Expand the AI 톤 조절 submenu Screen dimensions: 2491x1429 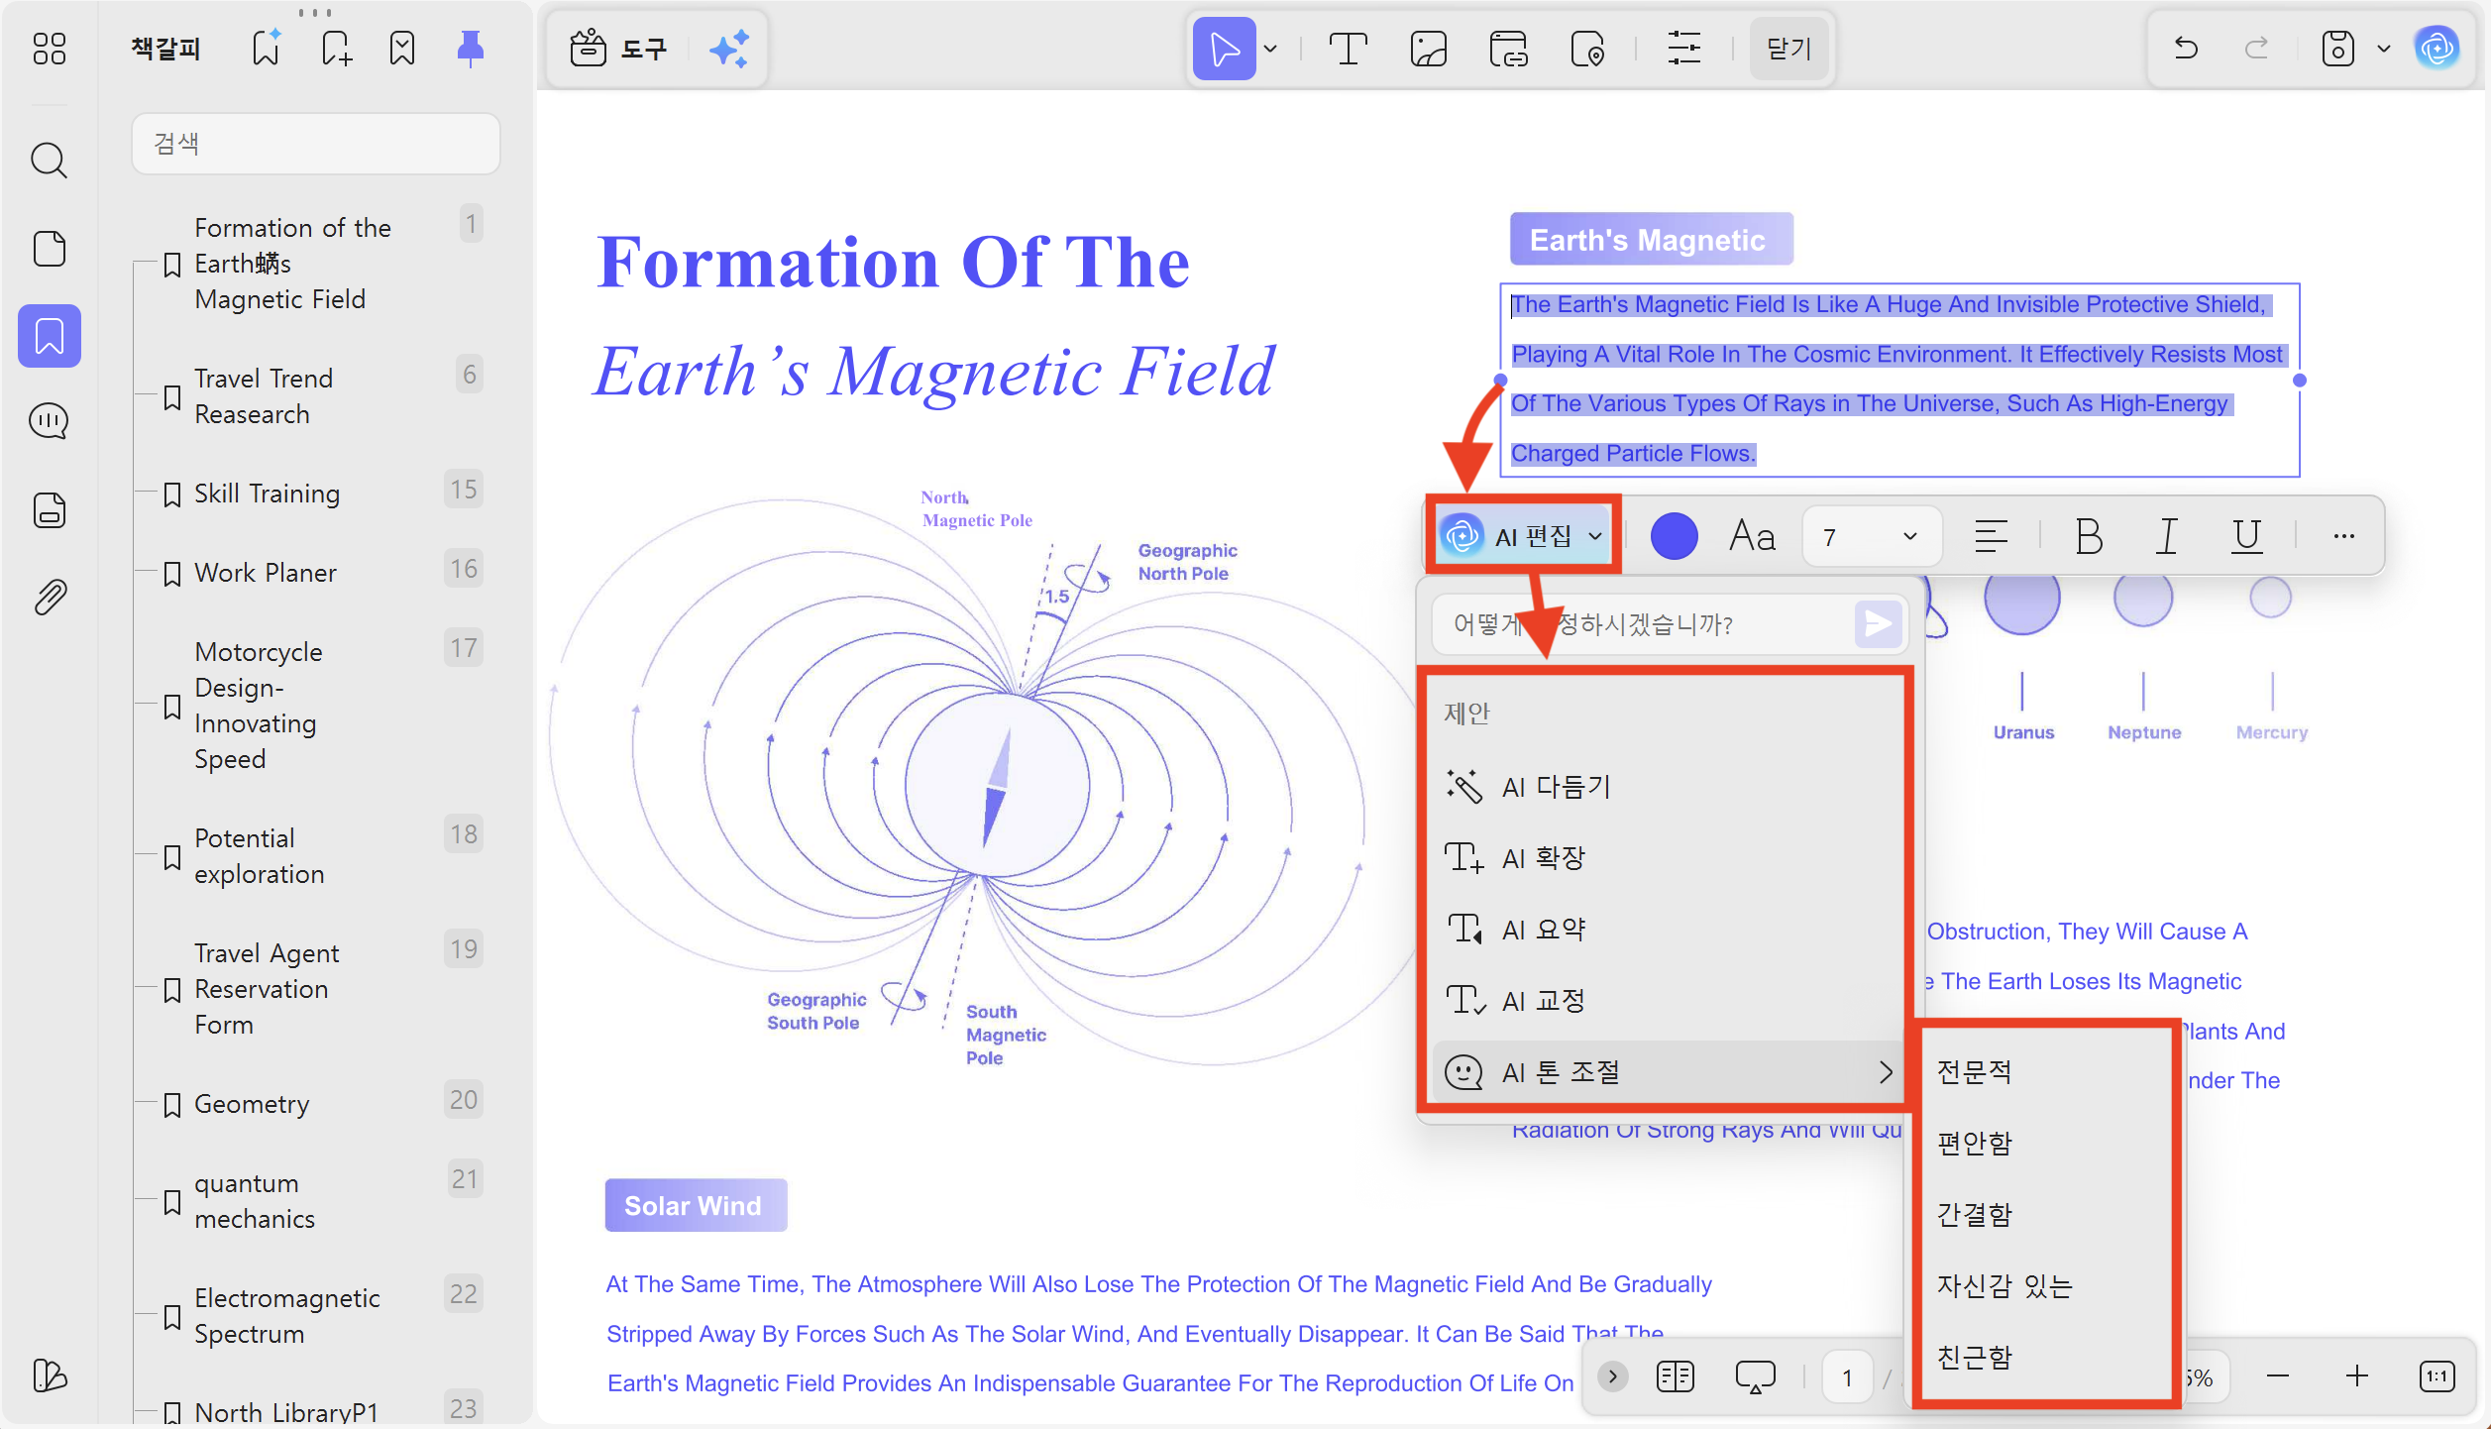(1667, 1072)
